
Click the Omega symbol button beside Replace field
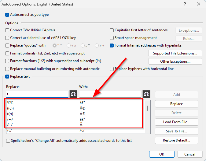tap(73, 94)
